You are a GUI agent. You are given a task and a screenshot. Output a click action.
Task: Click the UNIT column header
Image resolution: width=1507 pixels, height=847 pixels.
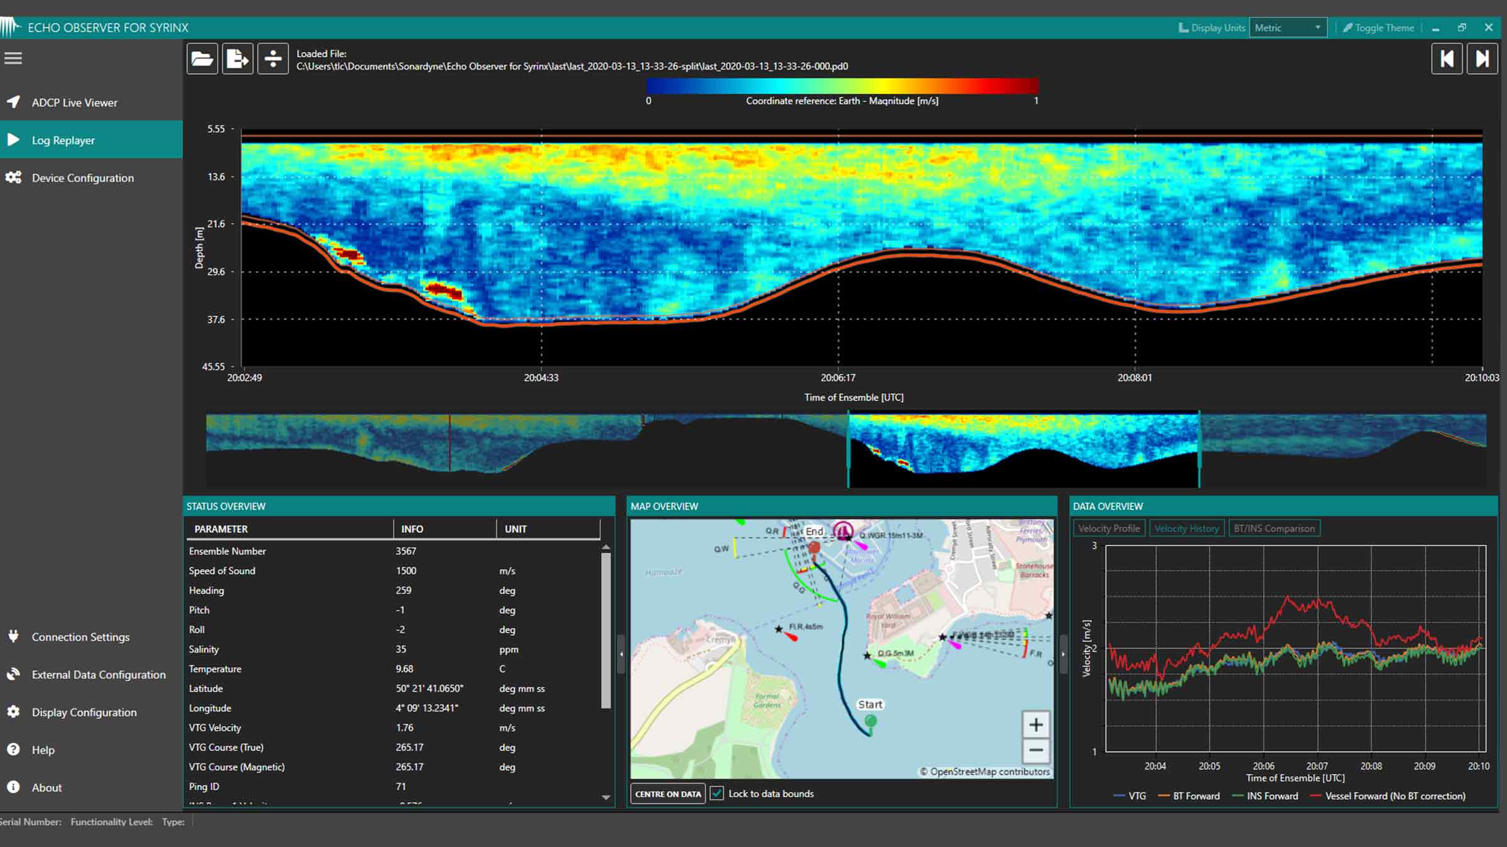[x=548, y=529]
